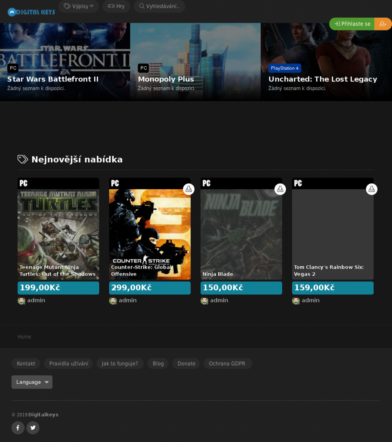This screenshot has height=442, width=392.
Task: Open the Výpisy dropdown menu
Action: [x=78, y=6]
